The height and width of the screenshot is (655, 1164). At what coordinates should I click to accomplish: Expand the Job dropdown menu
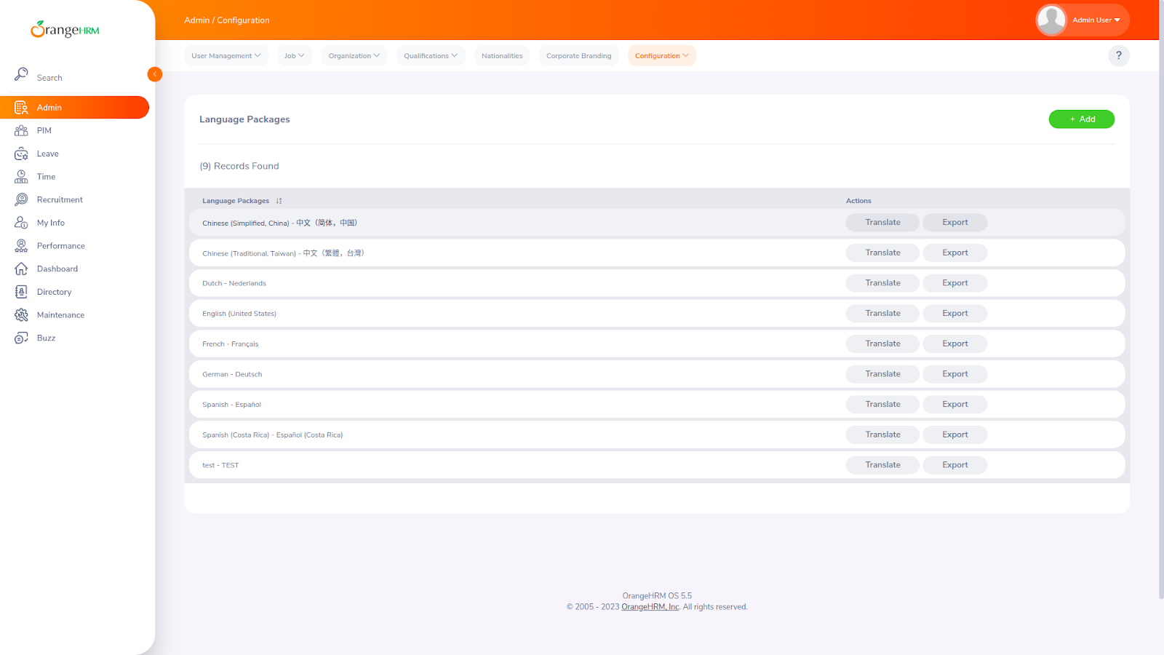click(x=295, y=56)
